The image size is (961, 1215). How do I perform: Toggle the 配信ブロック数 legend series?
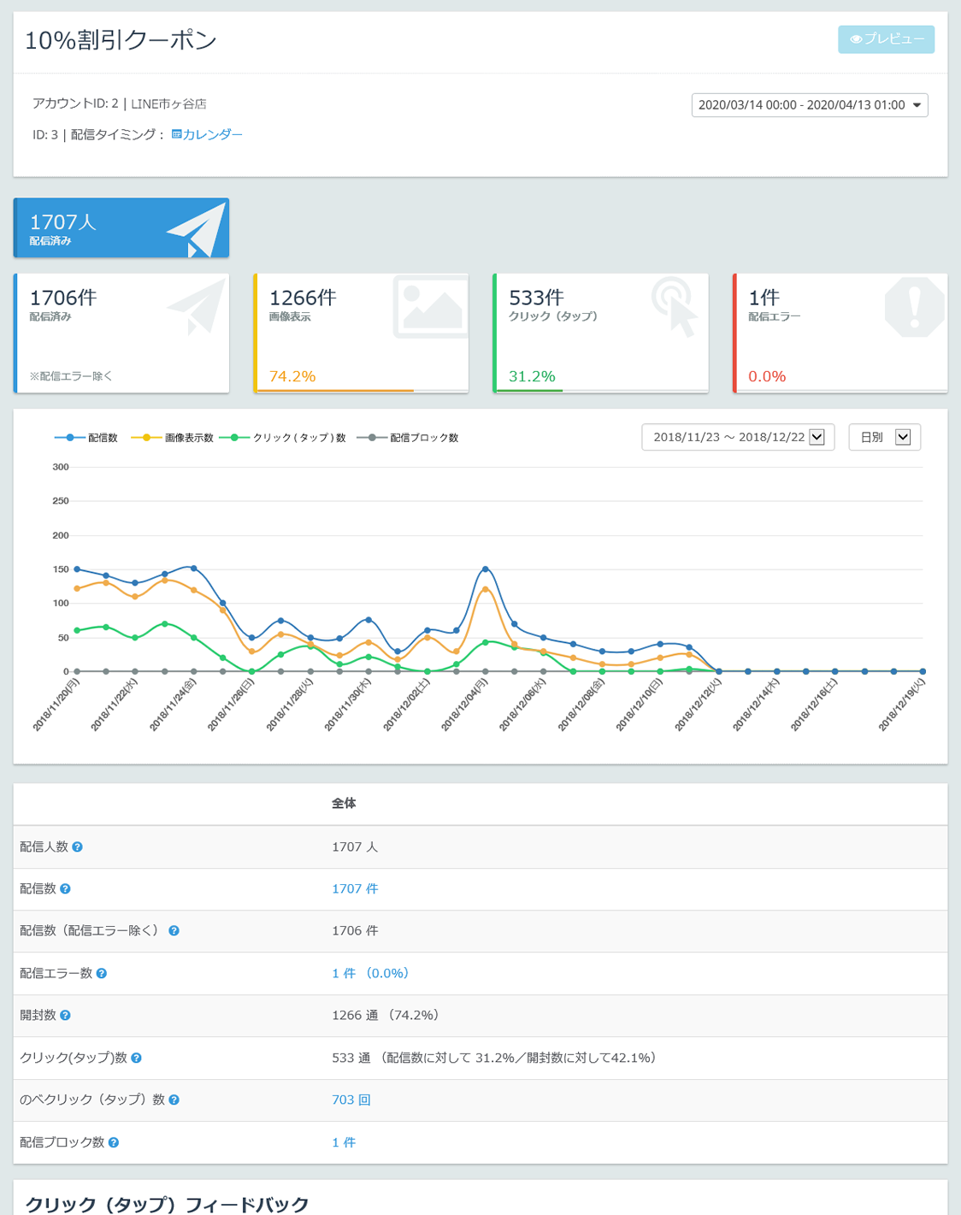tap(408, 438)
